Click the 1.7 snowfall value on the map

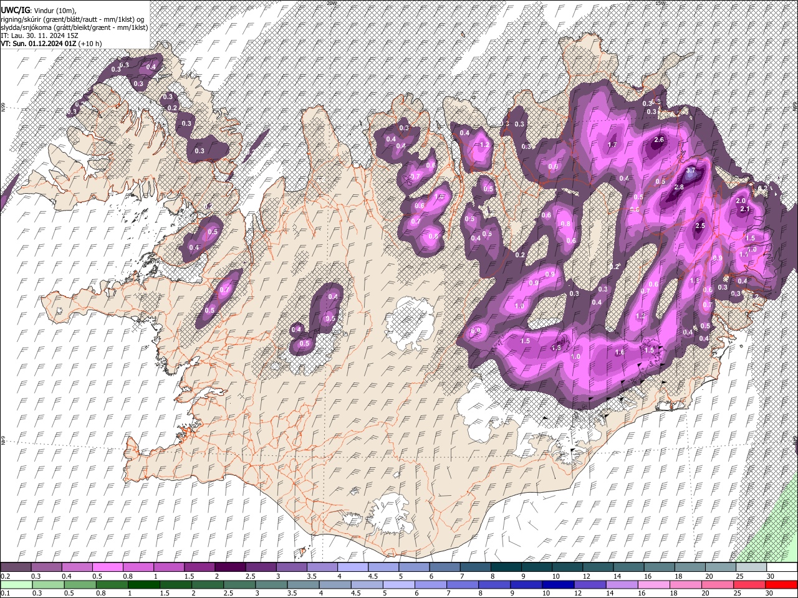612,145
